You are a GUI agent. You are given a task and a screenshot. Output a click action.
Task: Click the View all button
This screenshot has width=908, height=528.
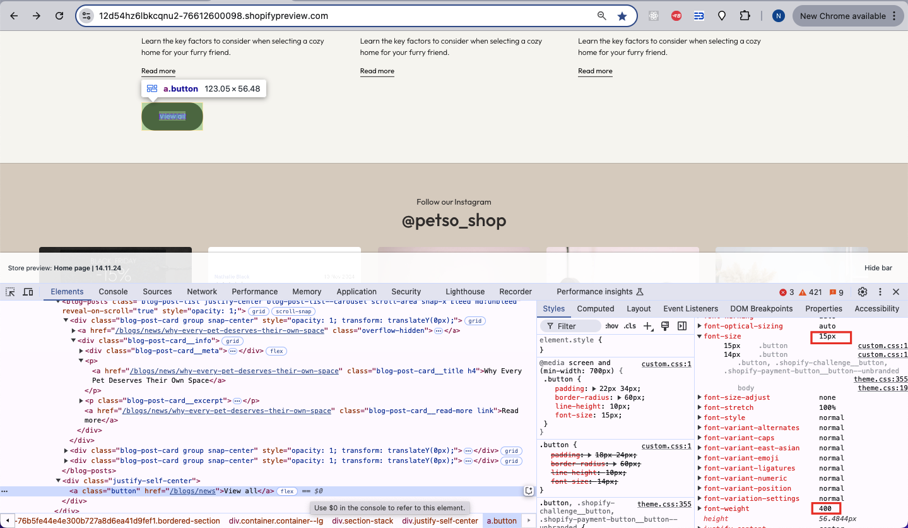click(172, 116)
